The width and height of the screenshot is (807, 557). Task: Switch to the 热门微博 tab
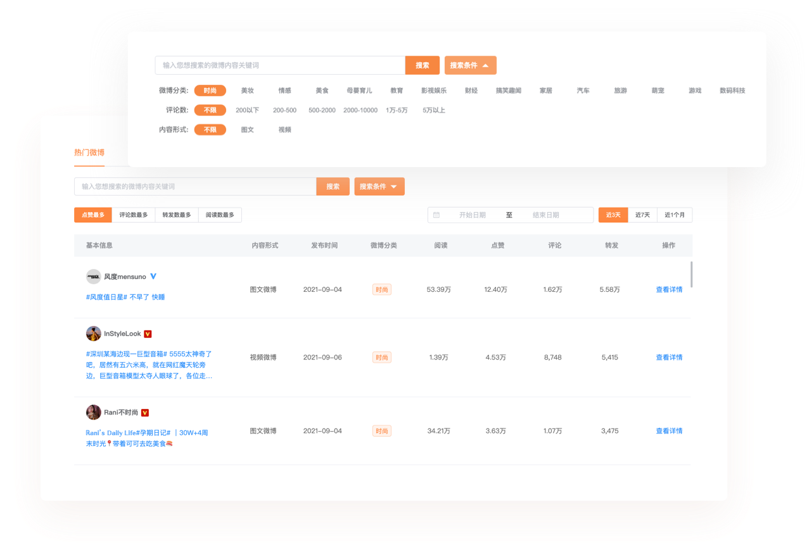tap(89, 153)
